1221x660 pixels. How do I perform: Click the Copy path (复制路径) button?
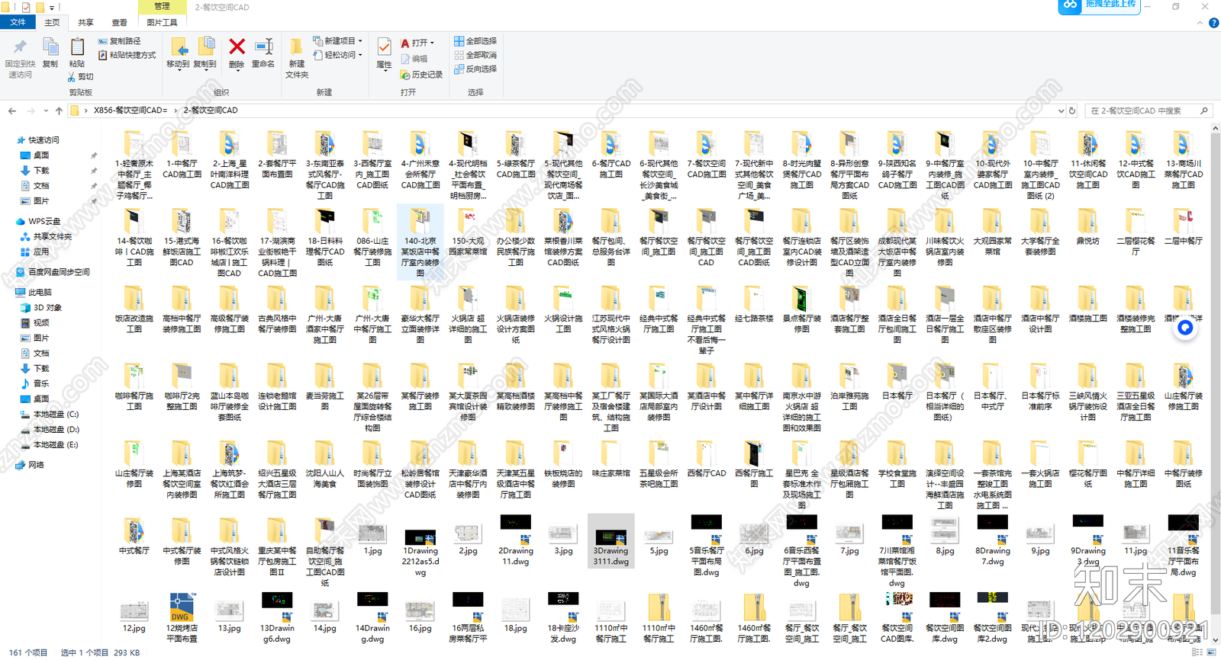click(x=120, y=41)
